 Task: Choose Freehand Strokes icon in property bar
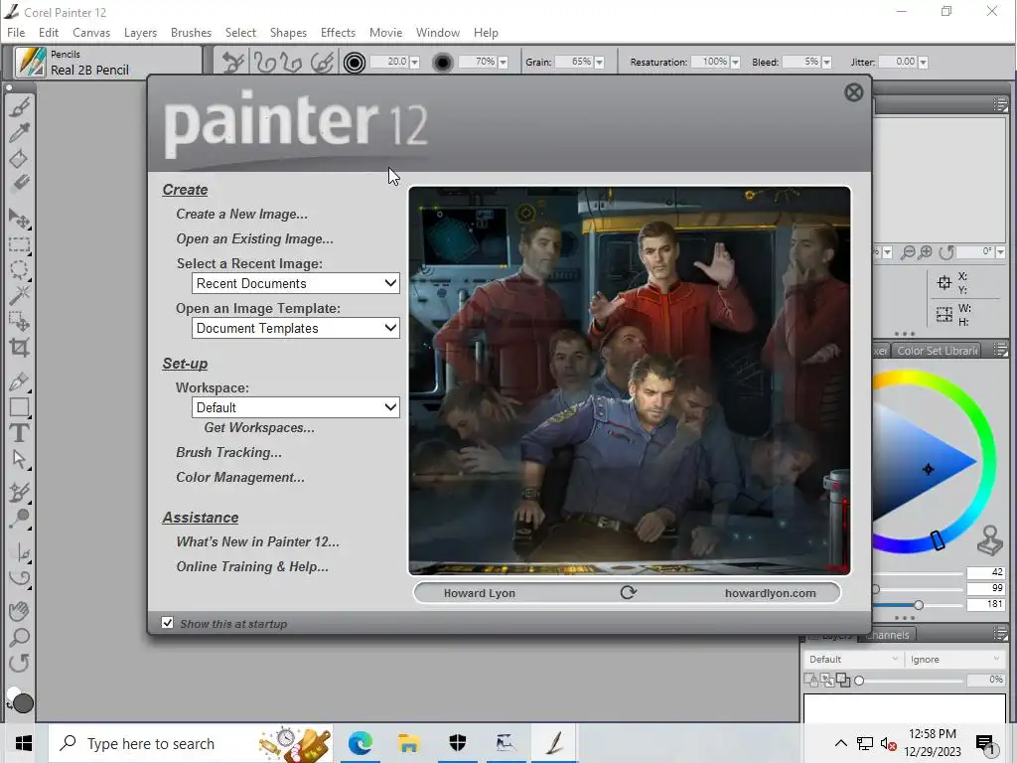(x=264, y=63)
